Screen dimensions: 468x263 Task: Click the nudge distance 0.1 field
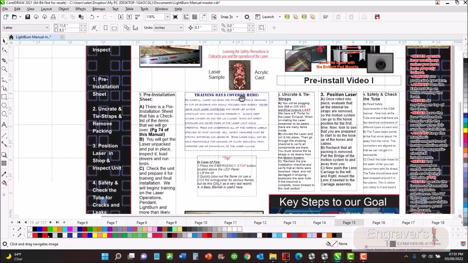[x=203, y=28]
